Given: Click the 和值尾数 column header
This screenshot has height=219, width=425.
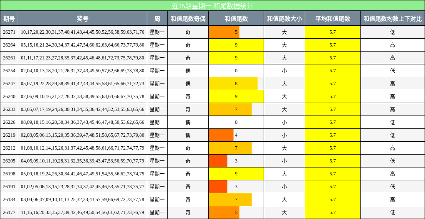Looking at the screenshot, I should coord(236,18).
